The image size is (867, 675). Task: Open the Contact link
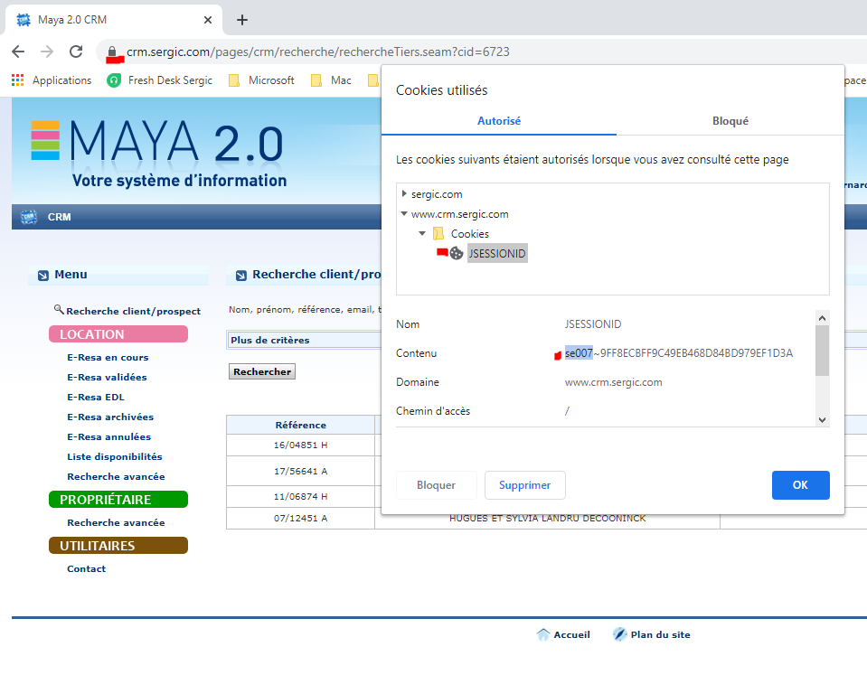(x=86, y=569)
